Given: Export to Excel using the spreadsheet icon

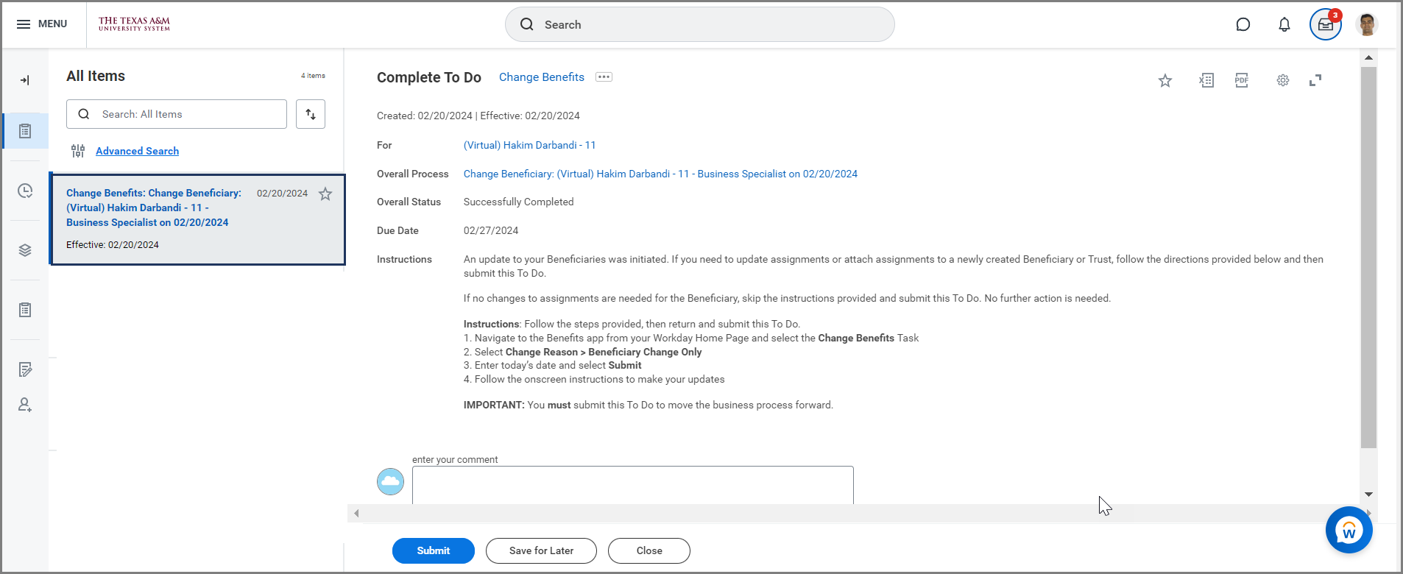Looking at the screenshot, I should [1206, 80].
